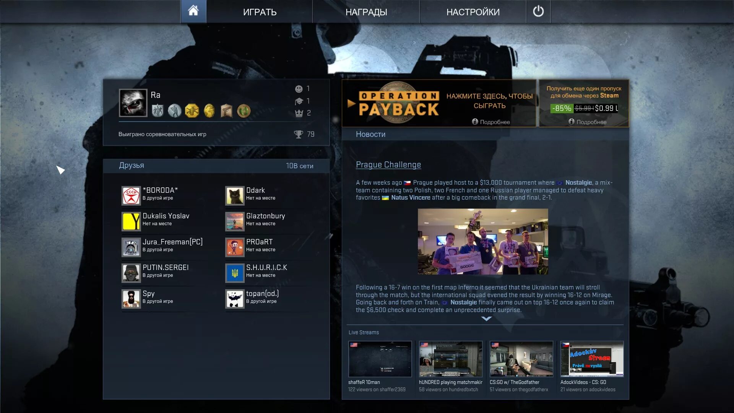
Task: Click the Home icon in top bar
Action: 193,11
